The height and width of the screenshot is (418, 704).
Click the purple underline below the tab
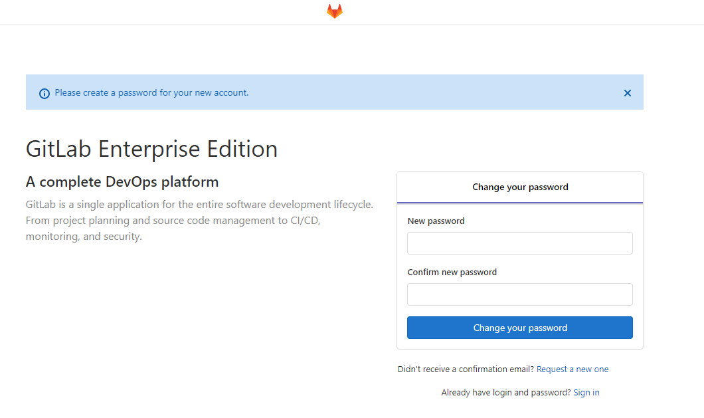pos(520,202)
